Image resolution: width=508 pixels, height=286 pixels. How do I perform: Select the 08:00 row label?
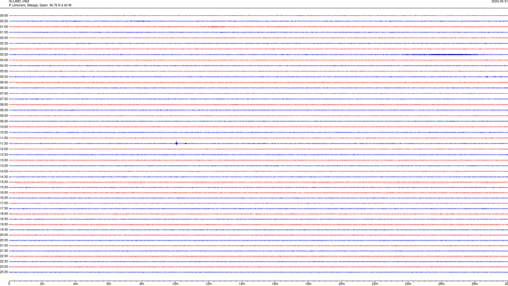(4, 105)
